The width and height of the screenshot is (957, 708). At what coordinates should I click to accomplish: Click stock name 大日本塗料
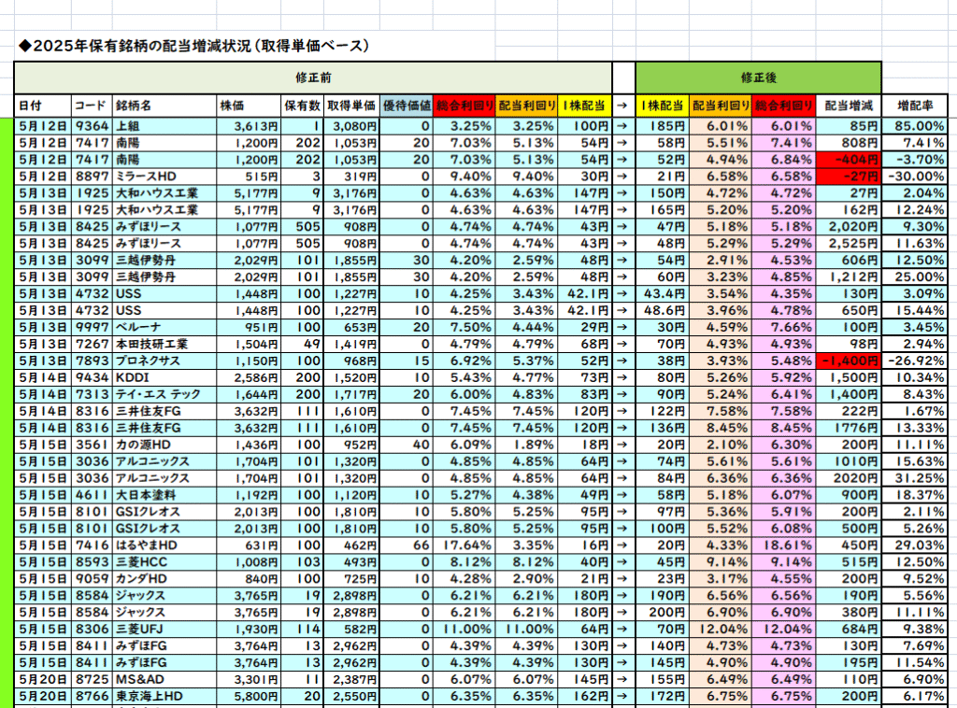[164, 495]
